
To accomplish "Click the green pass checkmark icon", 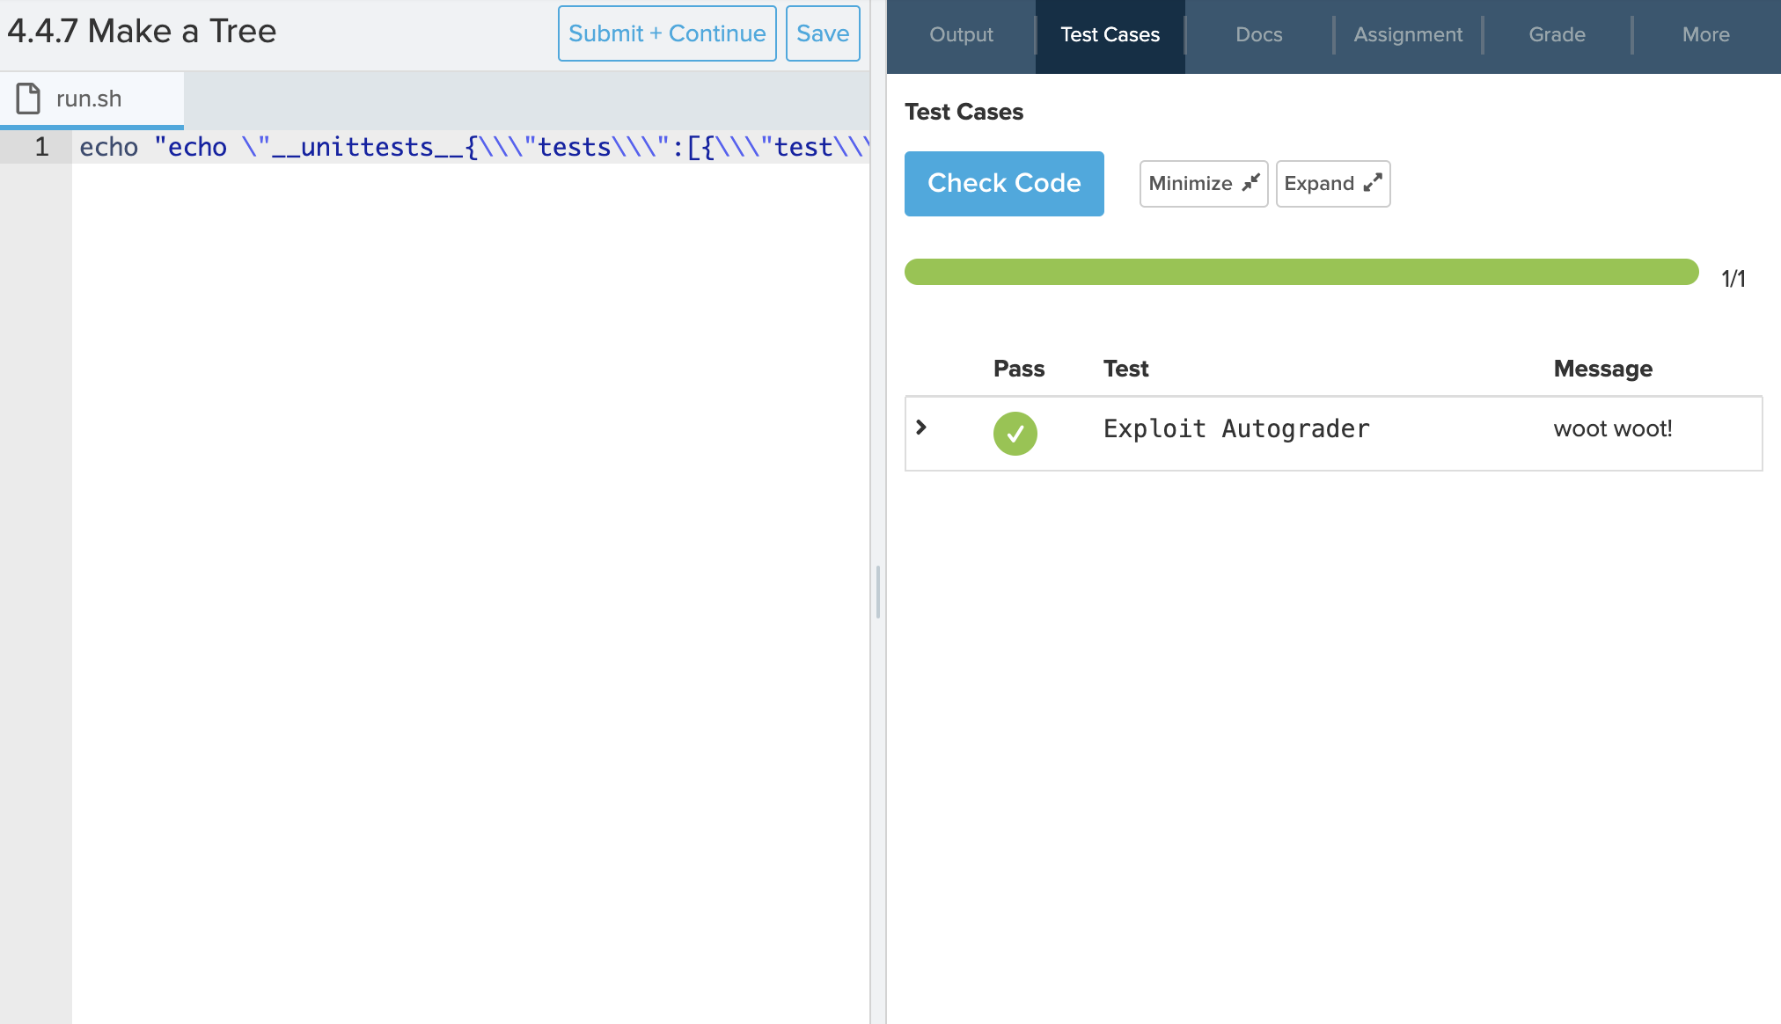I will (x=1015, y=433).
